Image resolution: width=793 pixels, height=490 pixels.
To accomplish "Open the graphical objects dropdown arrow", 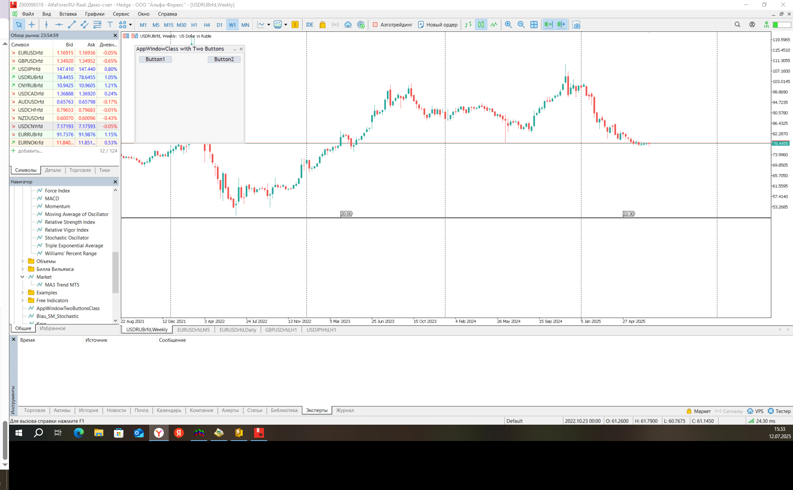I will click(130, 24).
